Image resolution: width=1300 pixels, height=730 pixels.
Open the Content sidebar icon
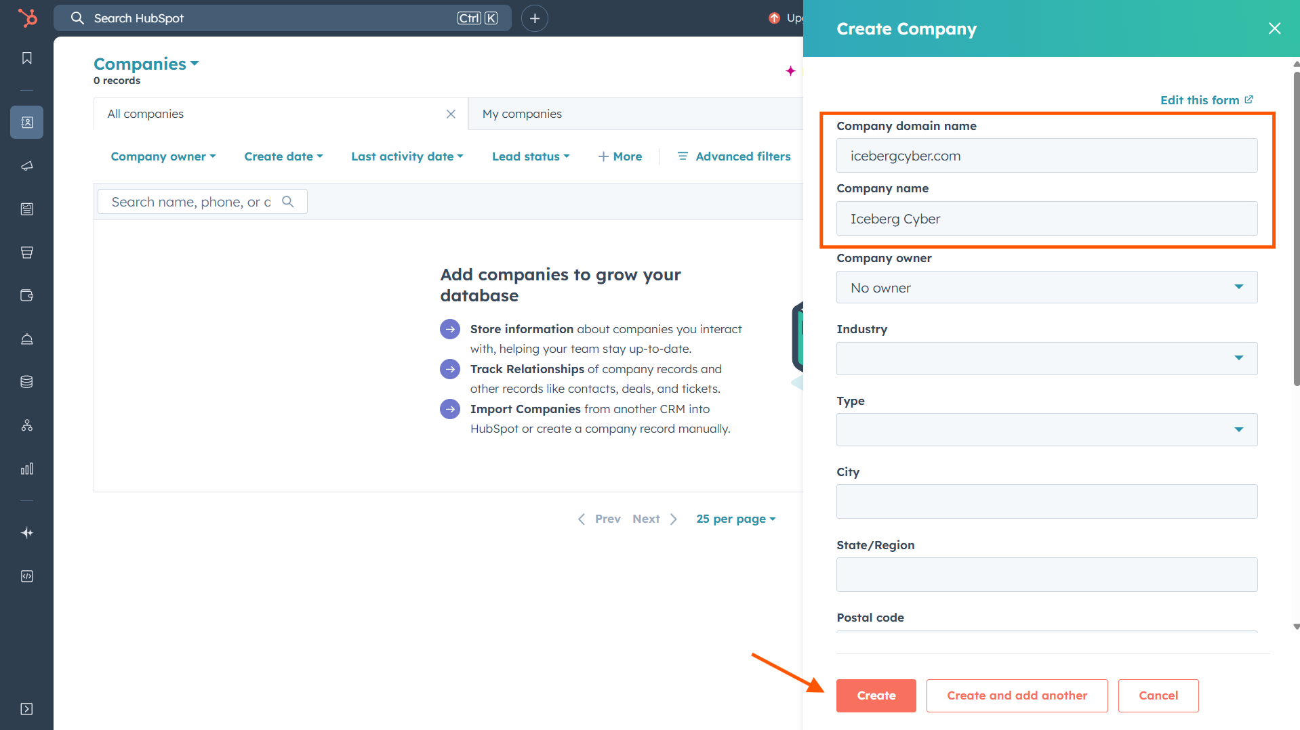click(x=26, y=209)
